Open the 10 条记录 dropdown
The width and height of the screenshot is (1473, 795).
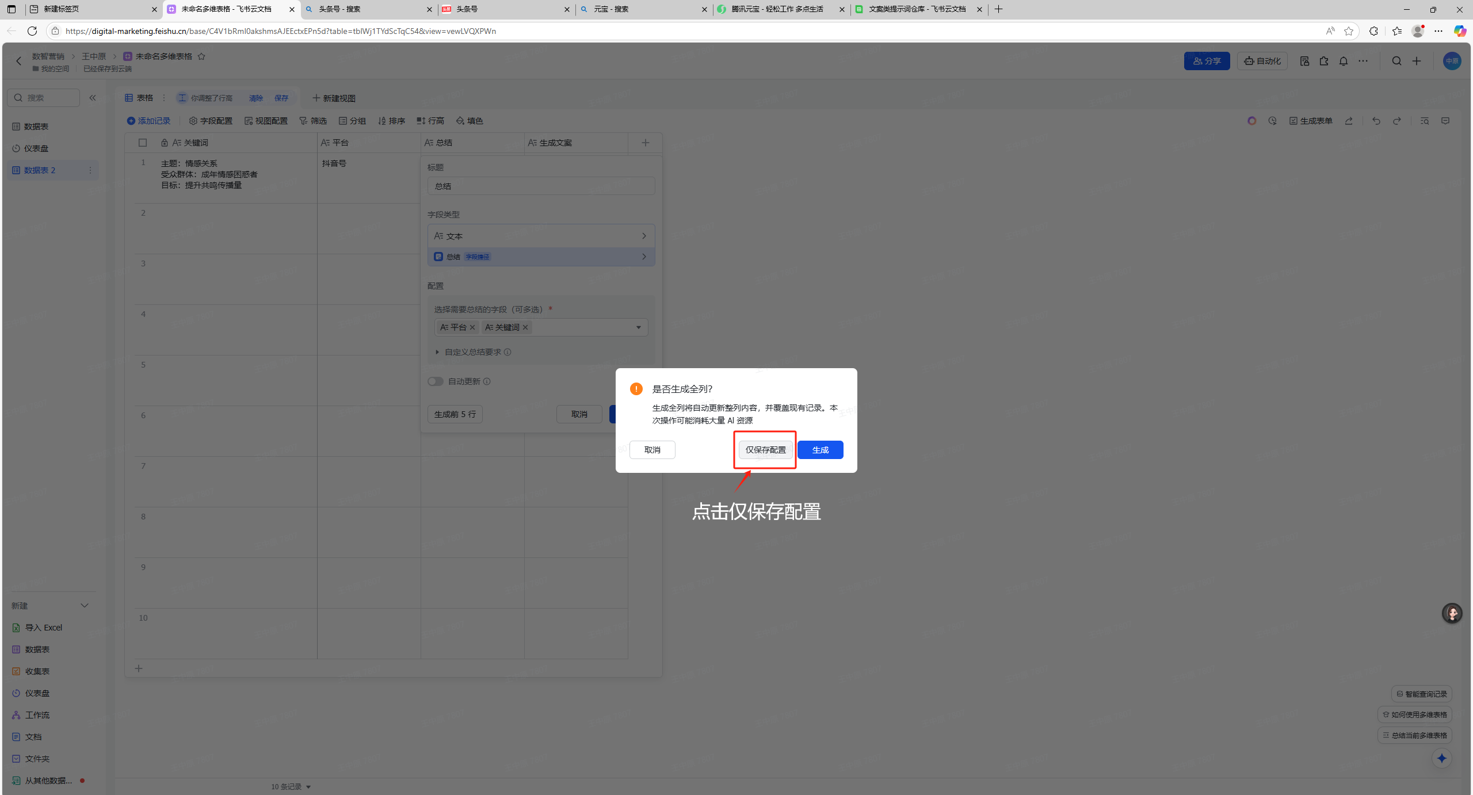[291, 786]
